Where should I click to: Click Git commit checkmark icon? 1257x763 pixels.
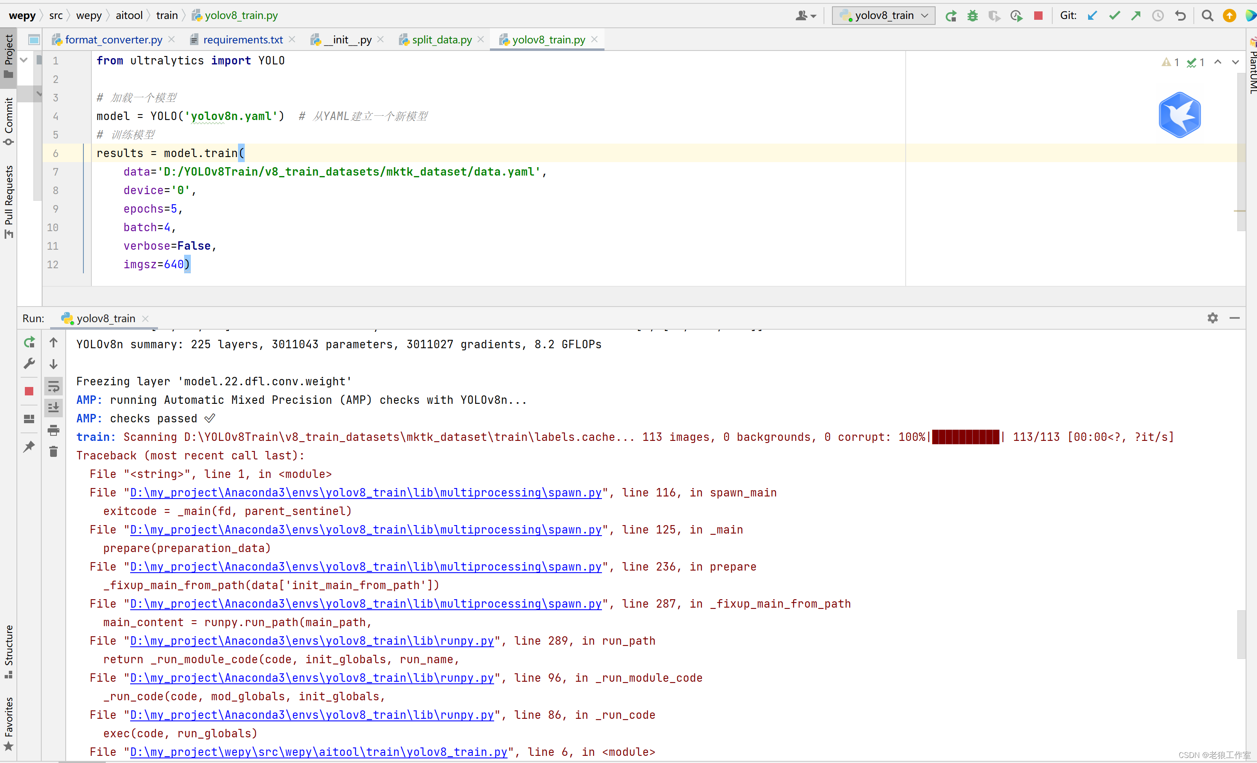pyautogui.click(x=1114, y=16)
